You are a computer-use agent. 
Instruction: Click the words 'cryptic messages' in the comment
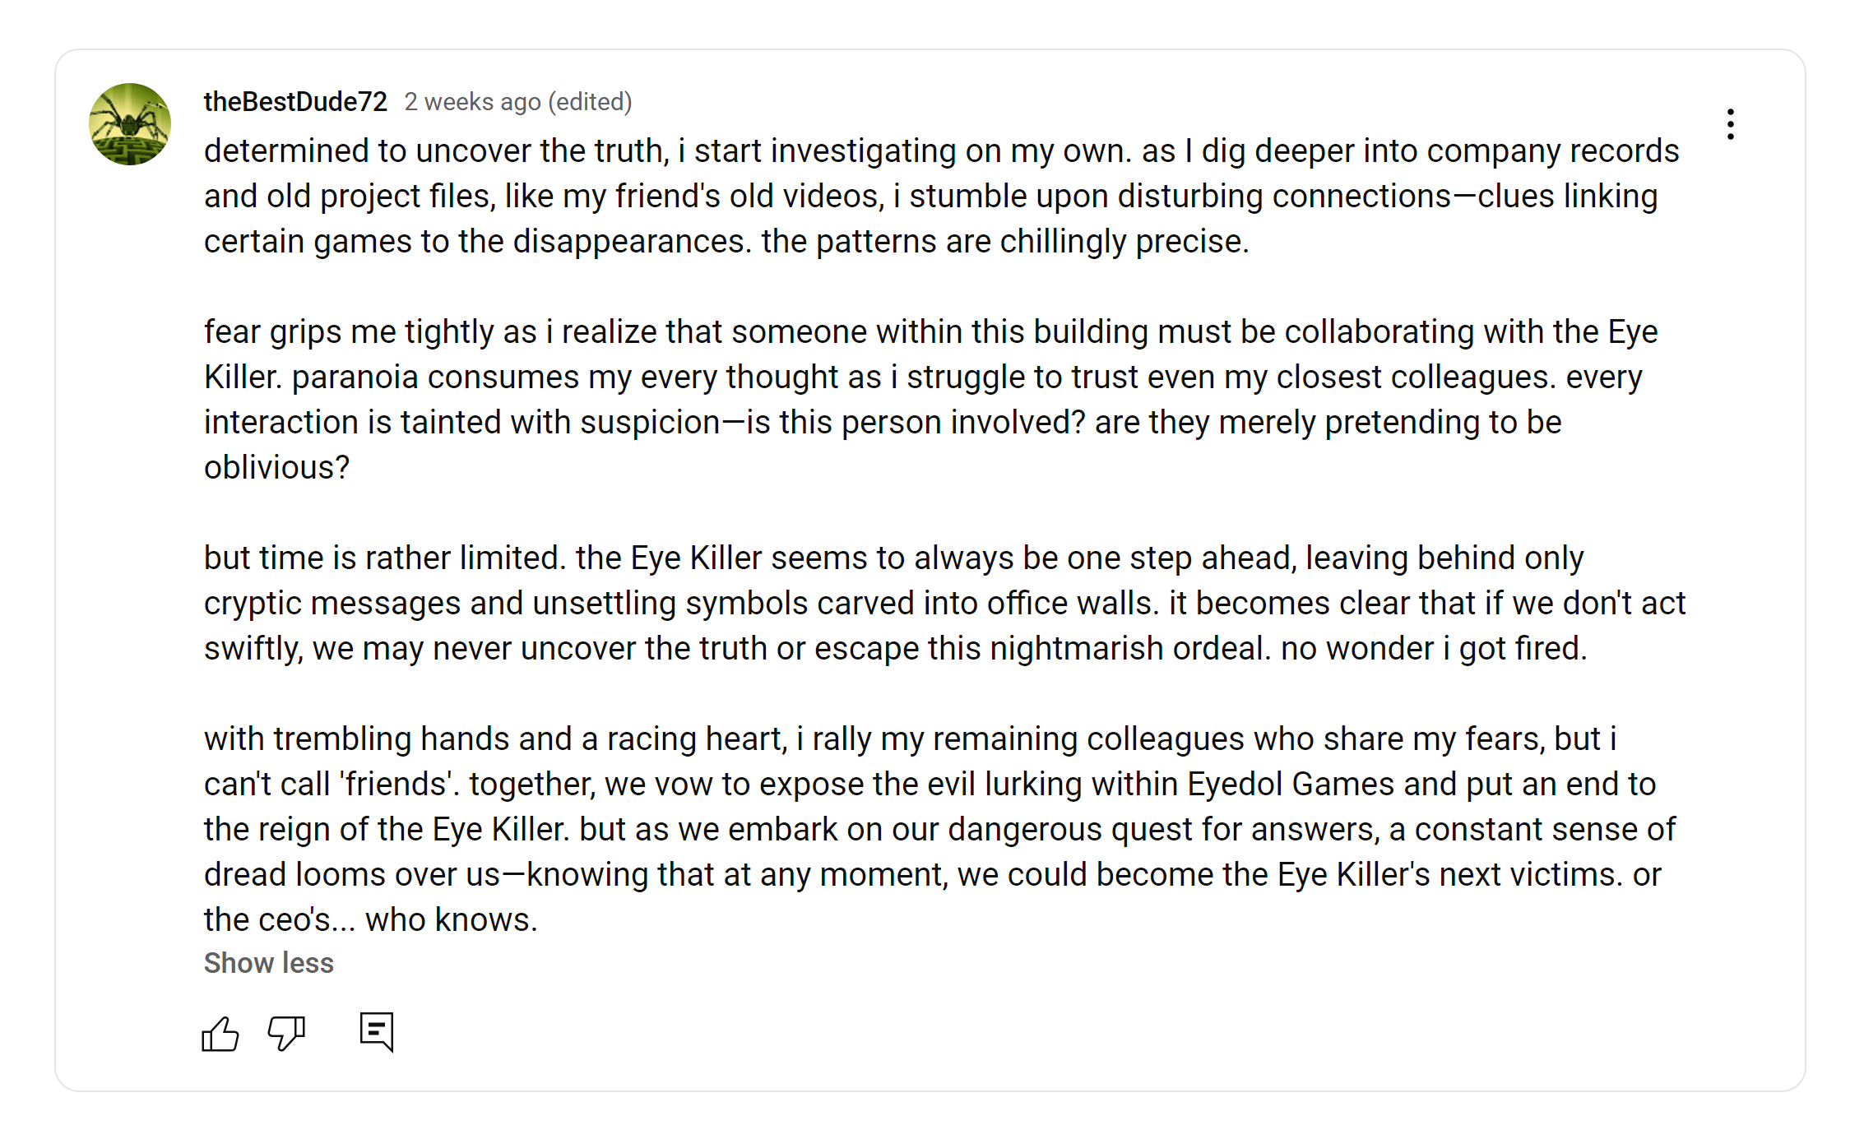[x=332, y=604]
